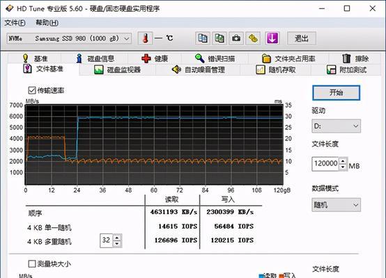Toggle the 传输速率 checkbox

click(x=32, y=90)
